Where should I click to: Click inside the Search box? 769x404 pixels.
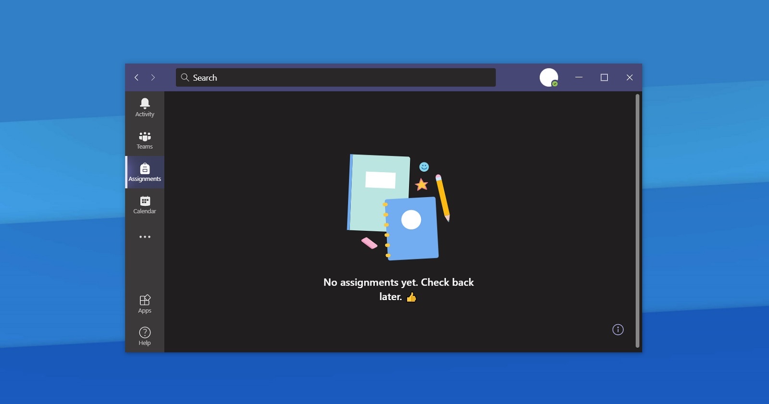[x=335, y=77]
